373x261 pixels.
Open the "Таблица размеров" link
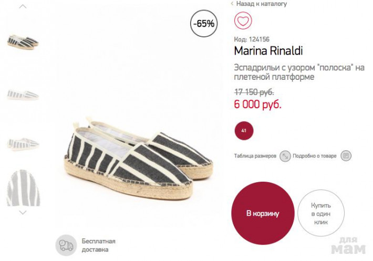(x=255, y=156)
